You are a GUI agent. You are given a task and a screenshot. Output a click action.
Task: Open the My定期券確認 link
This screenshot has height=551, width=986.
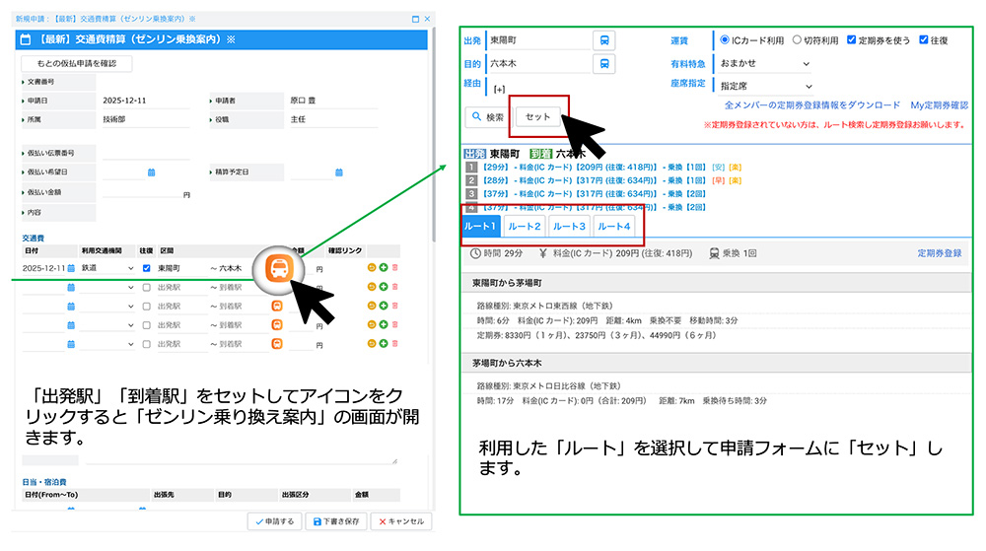[x=939, y=104]
